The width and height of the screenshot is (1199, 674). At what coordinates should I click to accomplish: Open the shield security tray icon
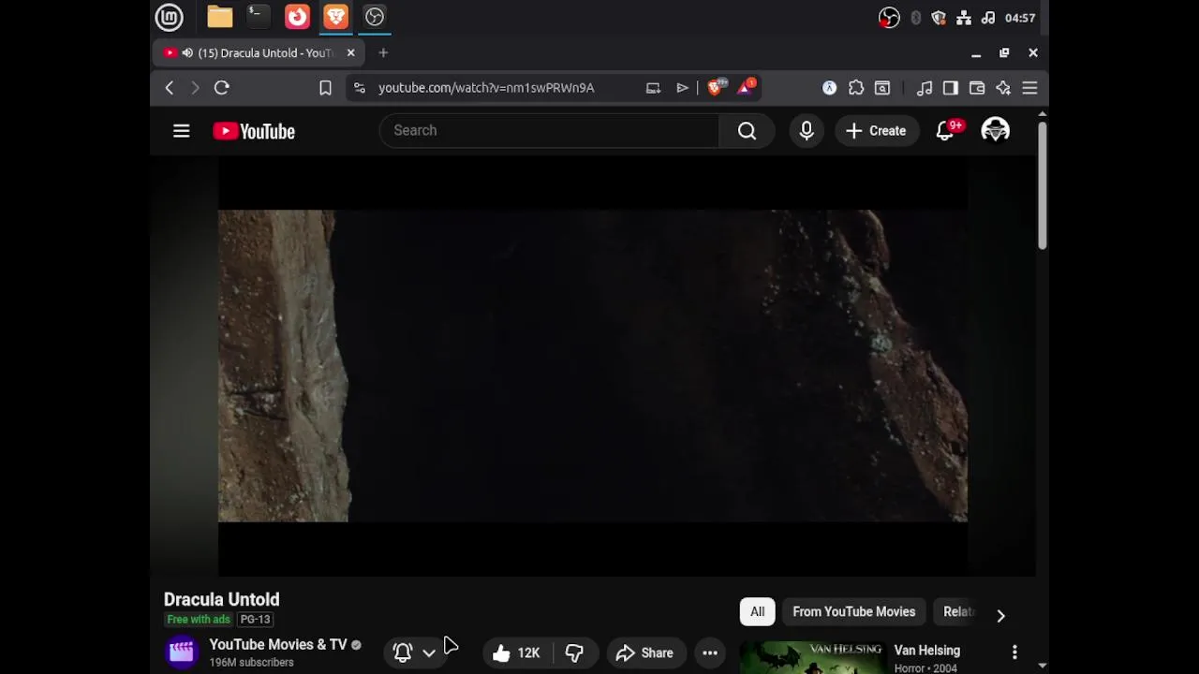pyautogui.click(x=940, y=18)
